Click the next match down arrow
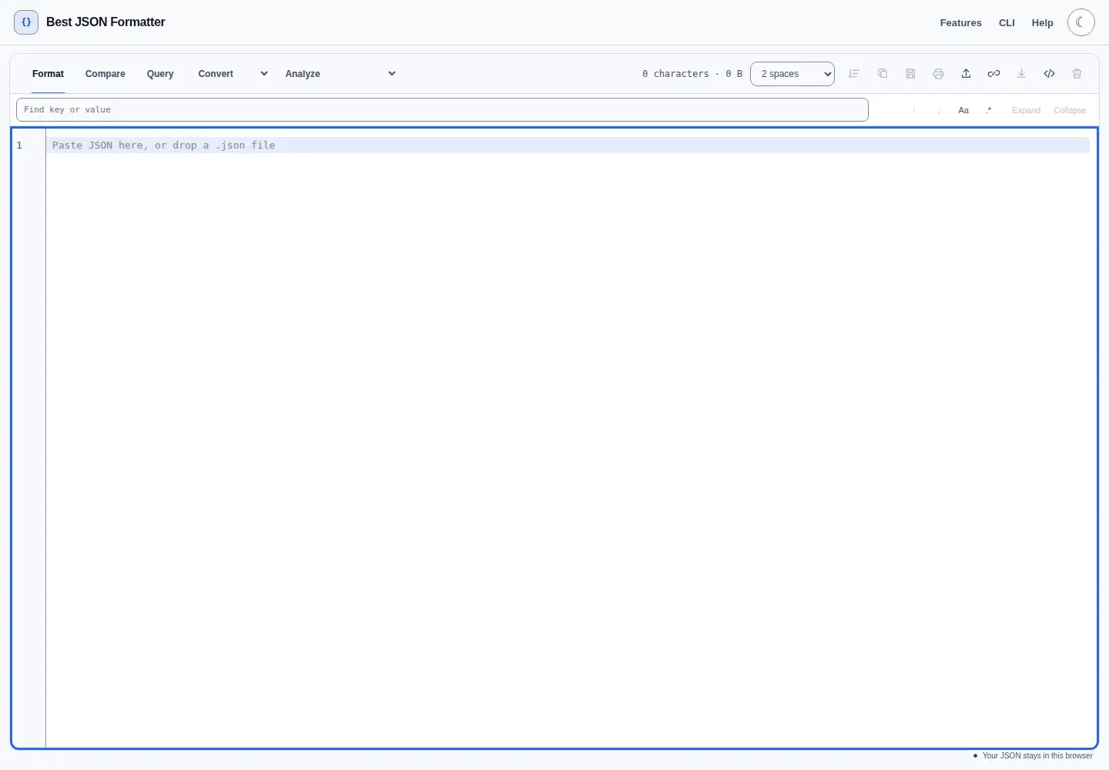Viewport: 1109px width, 770px height. tap(939, 110)
